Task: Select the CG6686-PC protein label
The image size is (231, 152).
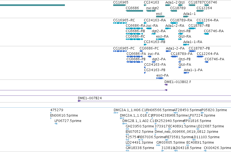Action: 149,48
